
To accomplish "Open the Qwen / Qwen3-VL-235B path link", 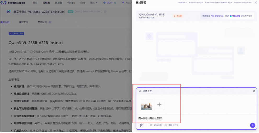I will (89, 12).
